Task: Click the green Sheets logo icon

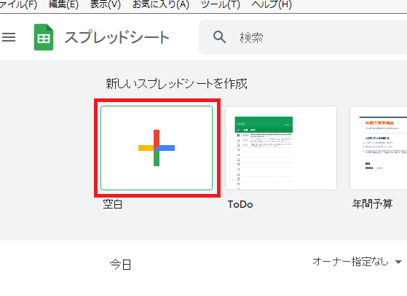Action: (x=44, y=37)
